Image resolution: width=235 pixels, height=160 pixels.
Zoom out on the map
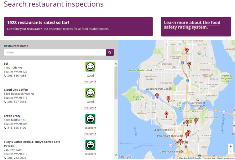pyautogui.click(x=231, y=152)
